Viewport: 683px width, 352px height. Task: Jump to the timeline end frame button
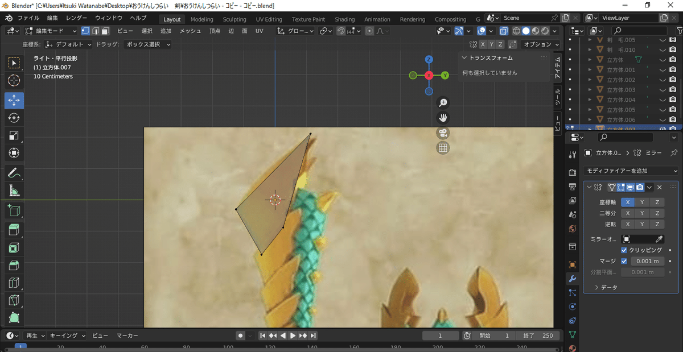(x=313, y=336)
